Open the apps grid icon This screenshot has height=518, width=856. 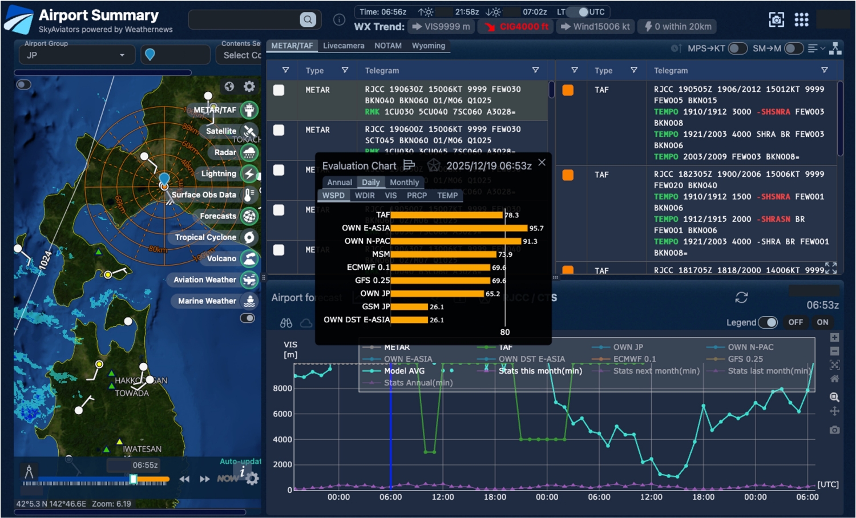pyautogui.click(x=801, y=20)
